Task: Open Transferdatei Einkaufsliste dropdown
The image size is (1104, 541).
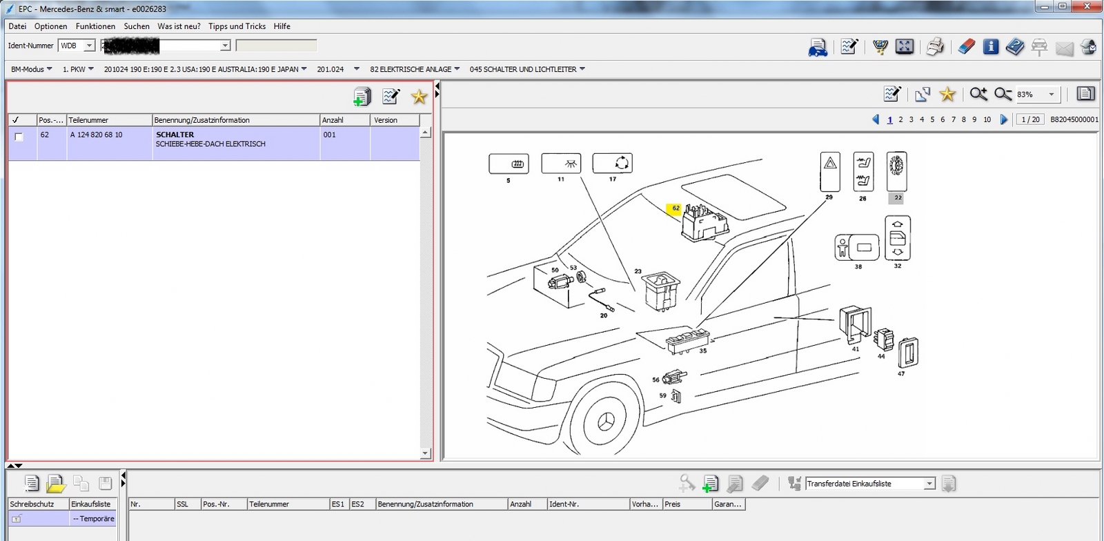Action: pyautogui.click(x=929, y=484)
